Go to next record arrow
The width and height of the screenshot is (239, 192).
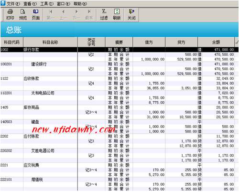[x=76, y=15]
